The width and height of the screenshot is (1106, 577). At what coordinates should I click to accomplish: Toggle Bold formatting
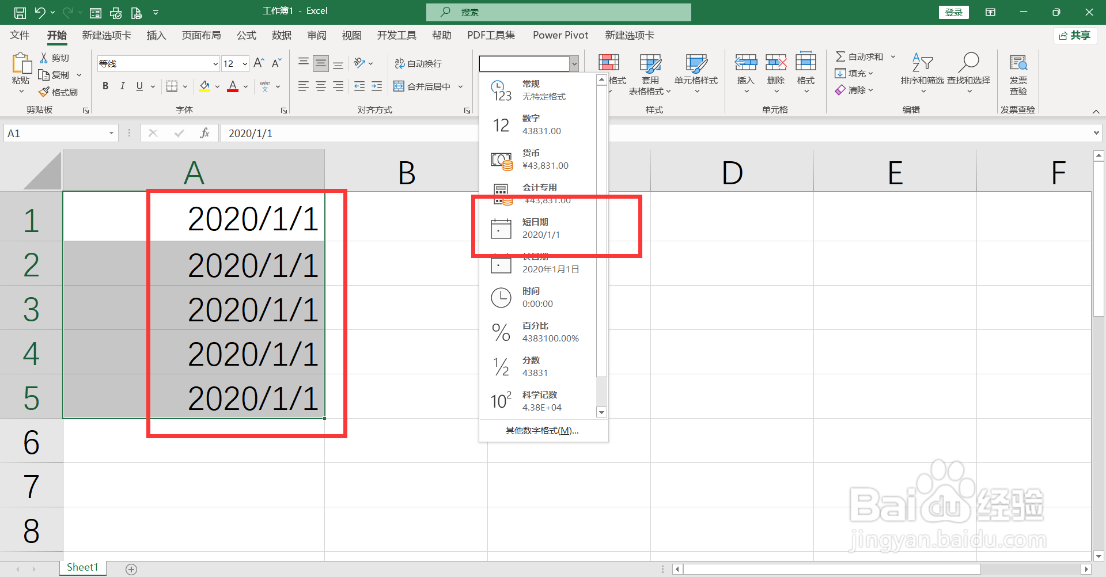(x=105, y=86)
